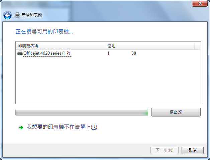The width and height of the screenshot is (210, 160).
Task: Go back using the blue arrow button
Action: coord(7,15)
